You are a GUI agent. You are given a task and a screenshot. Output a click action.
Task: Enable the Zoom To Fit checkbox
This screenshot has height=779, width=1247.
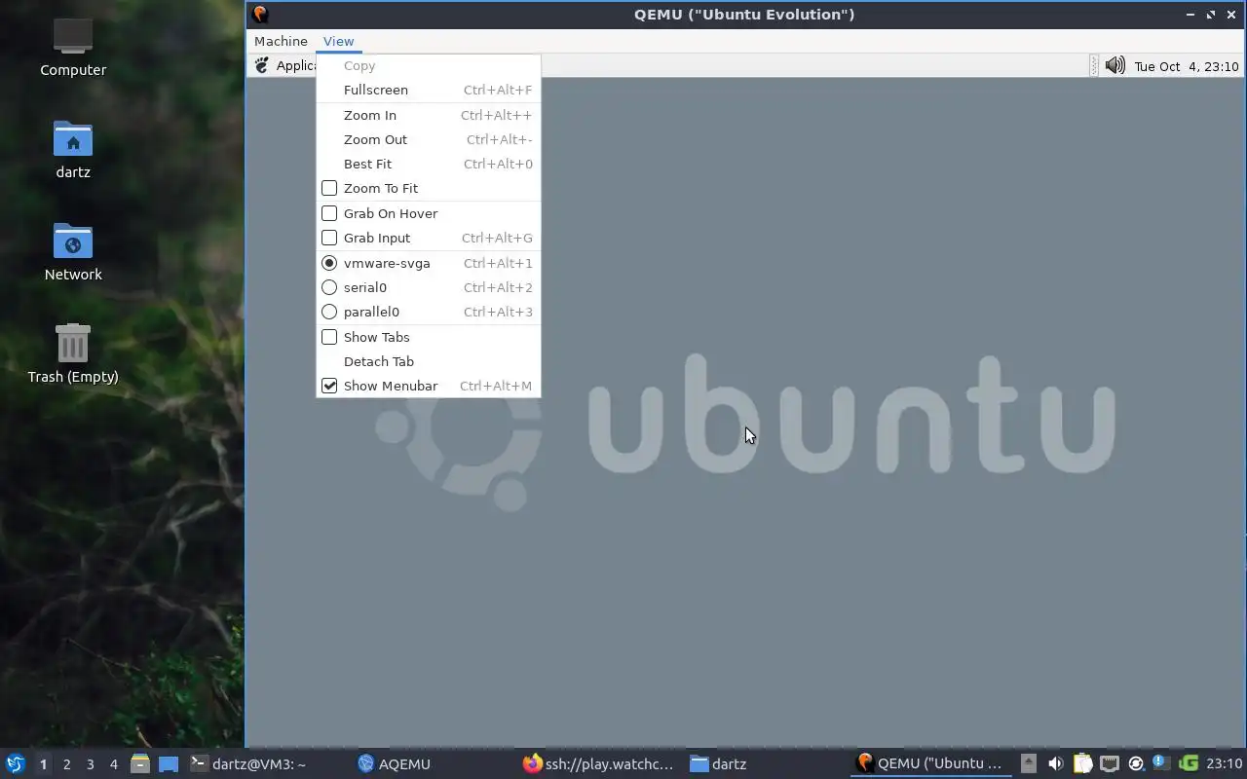[x=329, y=188]
